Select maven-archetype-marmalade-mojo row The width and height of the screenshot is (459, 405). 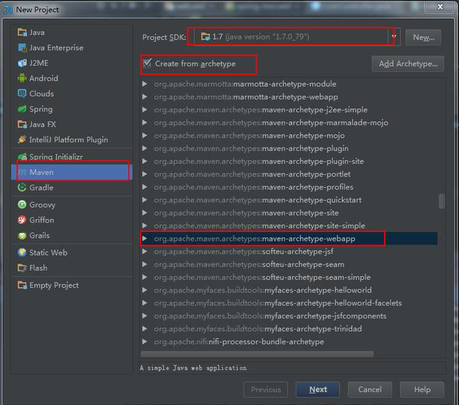[x=289, y=123]
